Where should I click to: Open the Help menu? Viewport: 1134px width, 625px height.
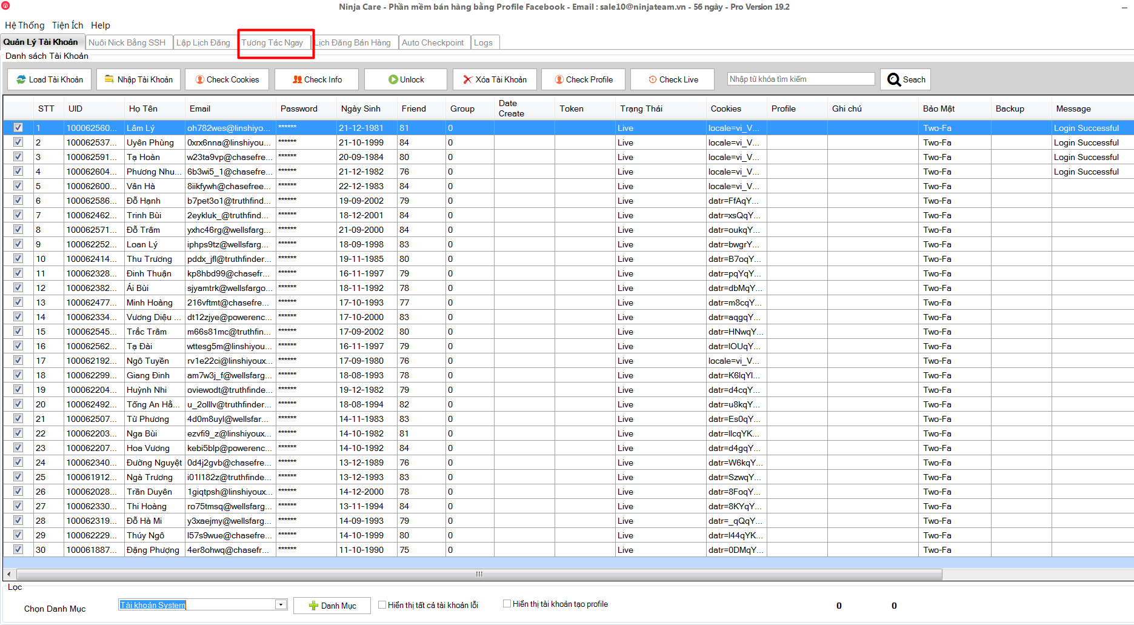point(101,25)
